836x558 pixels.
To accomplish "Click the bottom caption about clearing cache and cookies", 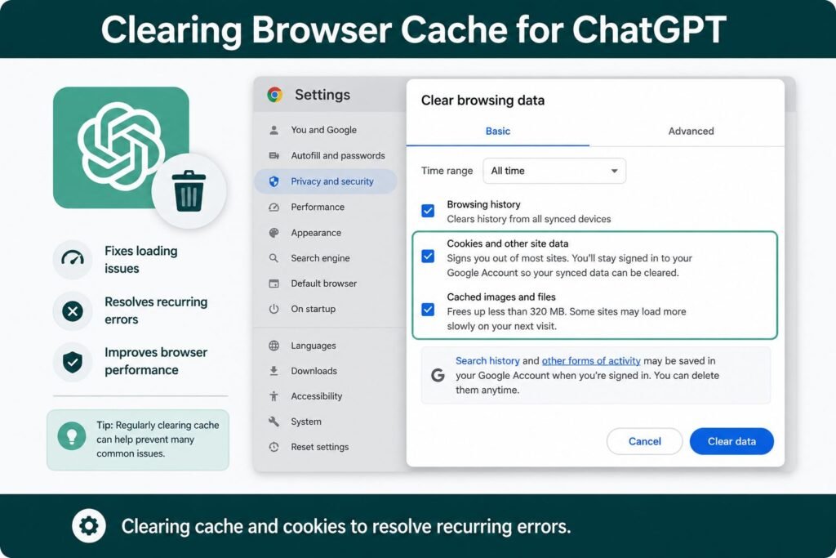I will [345, 526].
